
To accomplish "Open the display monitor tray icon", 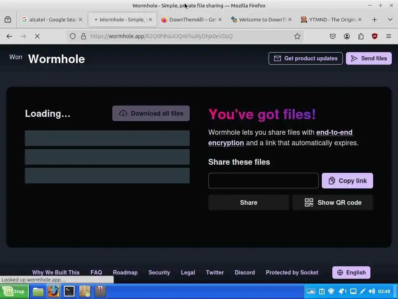I will 353,291.
